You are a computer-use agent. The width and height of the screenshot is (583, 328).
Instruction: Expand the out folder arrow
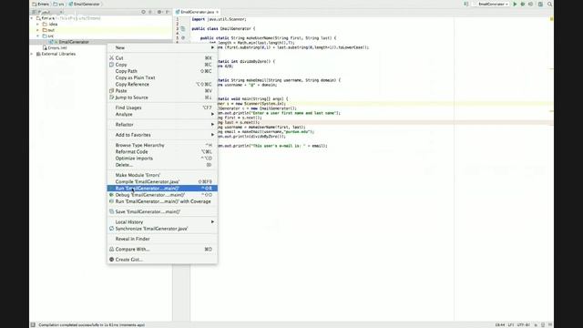pos(38,30)
